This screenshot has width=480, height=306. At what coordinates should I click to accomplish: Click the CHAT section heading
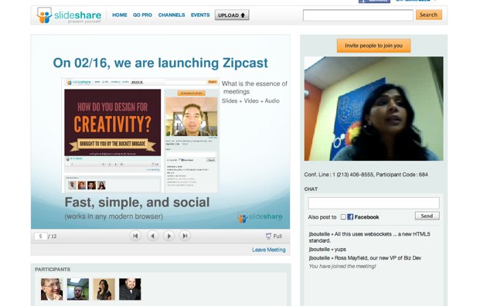tap(311, 189)
